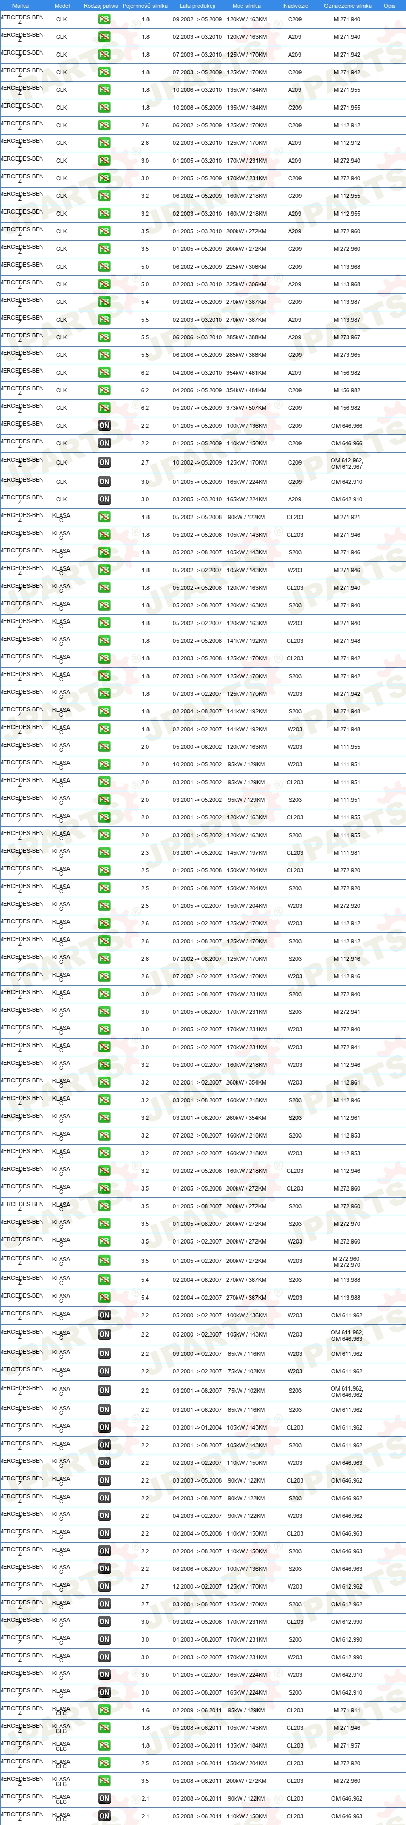Click the M 272.960, M 272.970 cell
This screenshot has height=1825, width=406.
[x=347, y=1262]
